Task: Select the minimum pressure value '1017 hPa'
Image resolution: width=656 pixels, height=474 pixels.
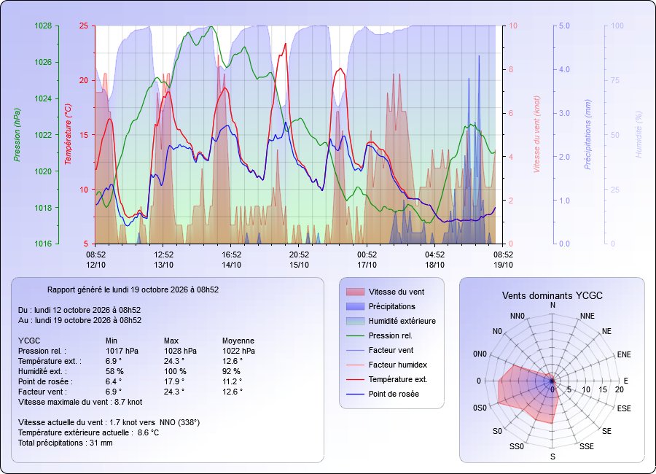Action: (122, 351)
